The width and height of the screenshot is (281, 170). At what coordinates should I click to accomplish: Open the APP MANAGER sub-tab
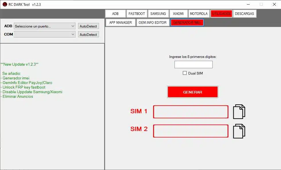tap(121, 23)
